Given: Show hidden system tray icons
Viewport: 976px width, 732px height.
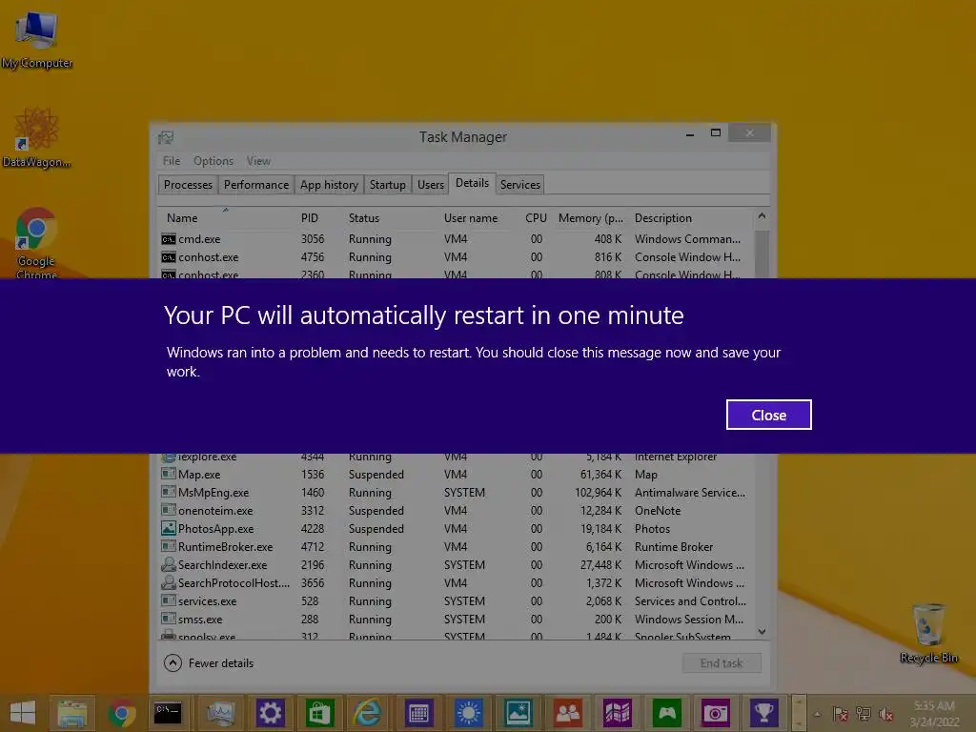Looking at the screenshot, I should (817, 714).
